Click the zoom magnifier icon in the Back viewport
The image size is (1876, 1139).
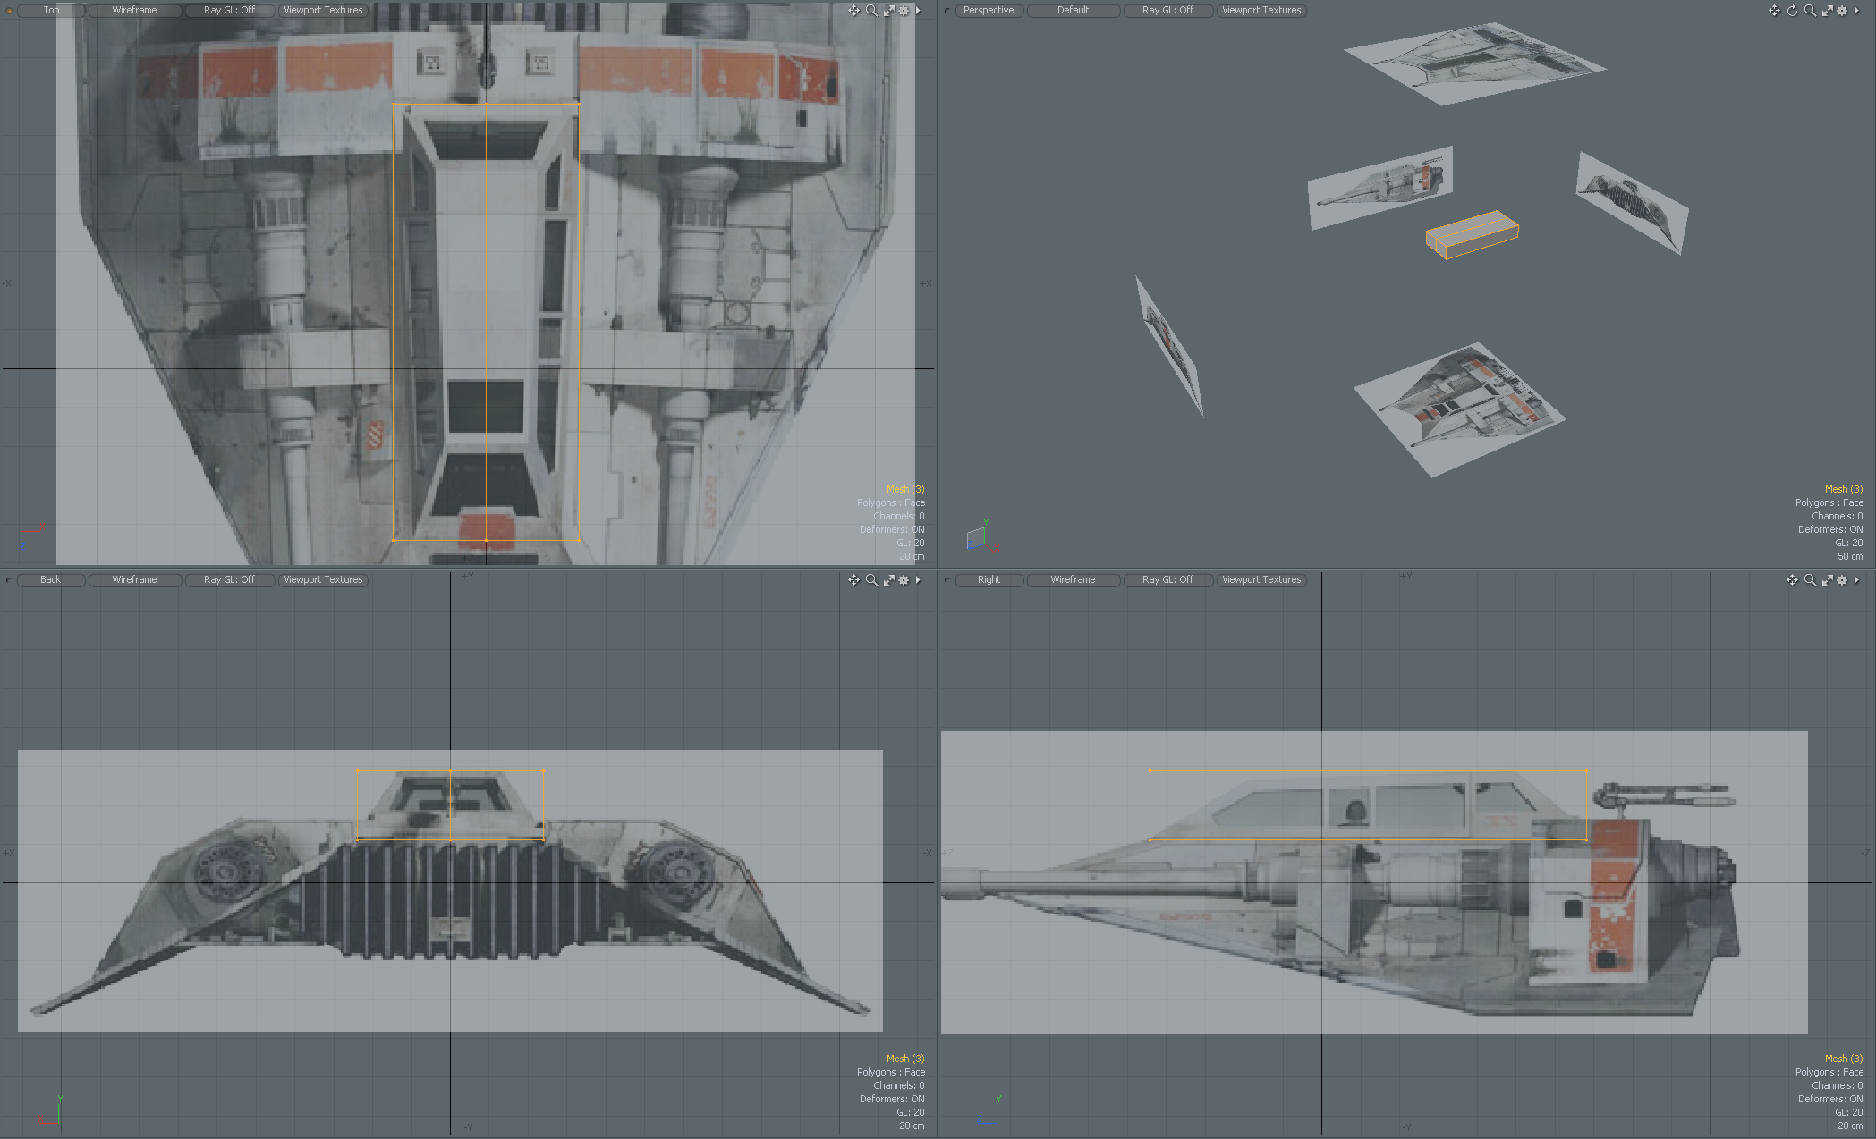(871, 580)
